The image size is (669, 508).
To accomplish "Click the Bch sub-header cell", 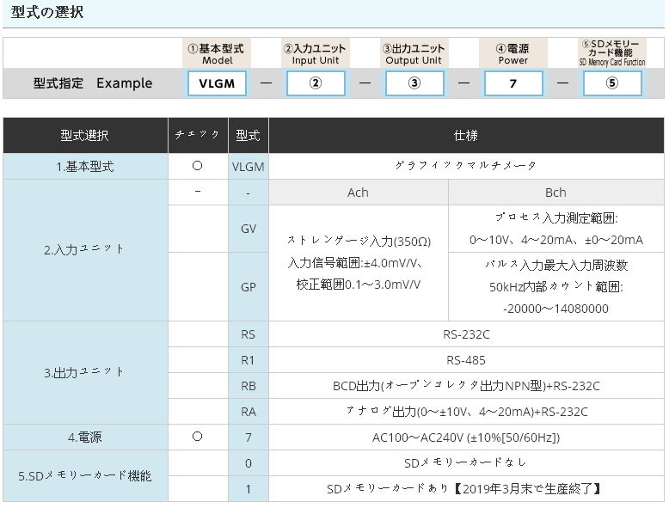I will click(x=555, y=193).
